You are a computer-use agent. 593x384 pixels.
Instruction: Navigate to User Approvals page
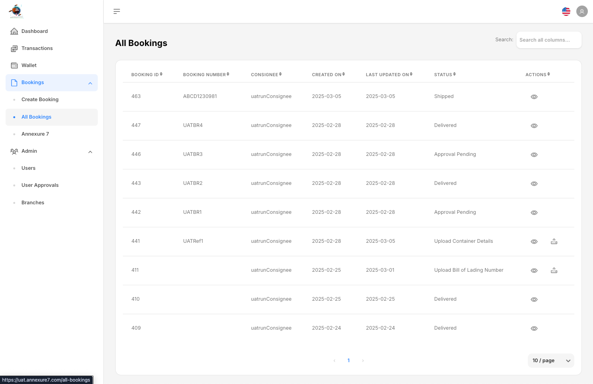click(x=40, y=185)
